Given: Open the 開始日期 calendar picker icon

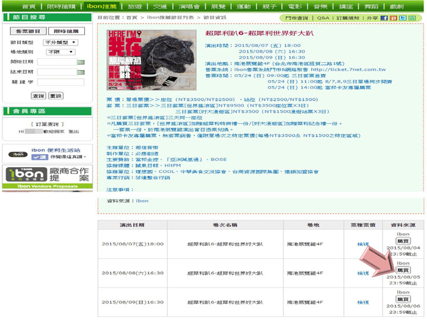Looking at the screenshot, I should click(x=81, y=62).
